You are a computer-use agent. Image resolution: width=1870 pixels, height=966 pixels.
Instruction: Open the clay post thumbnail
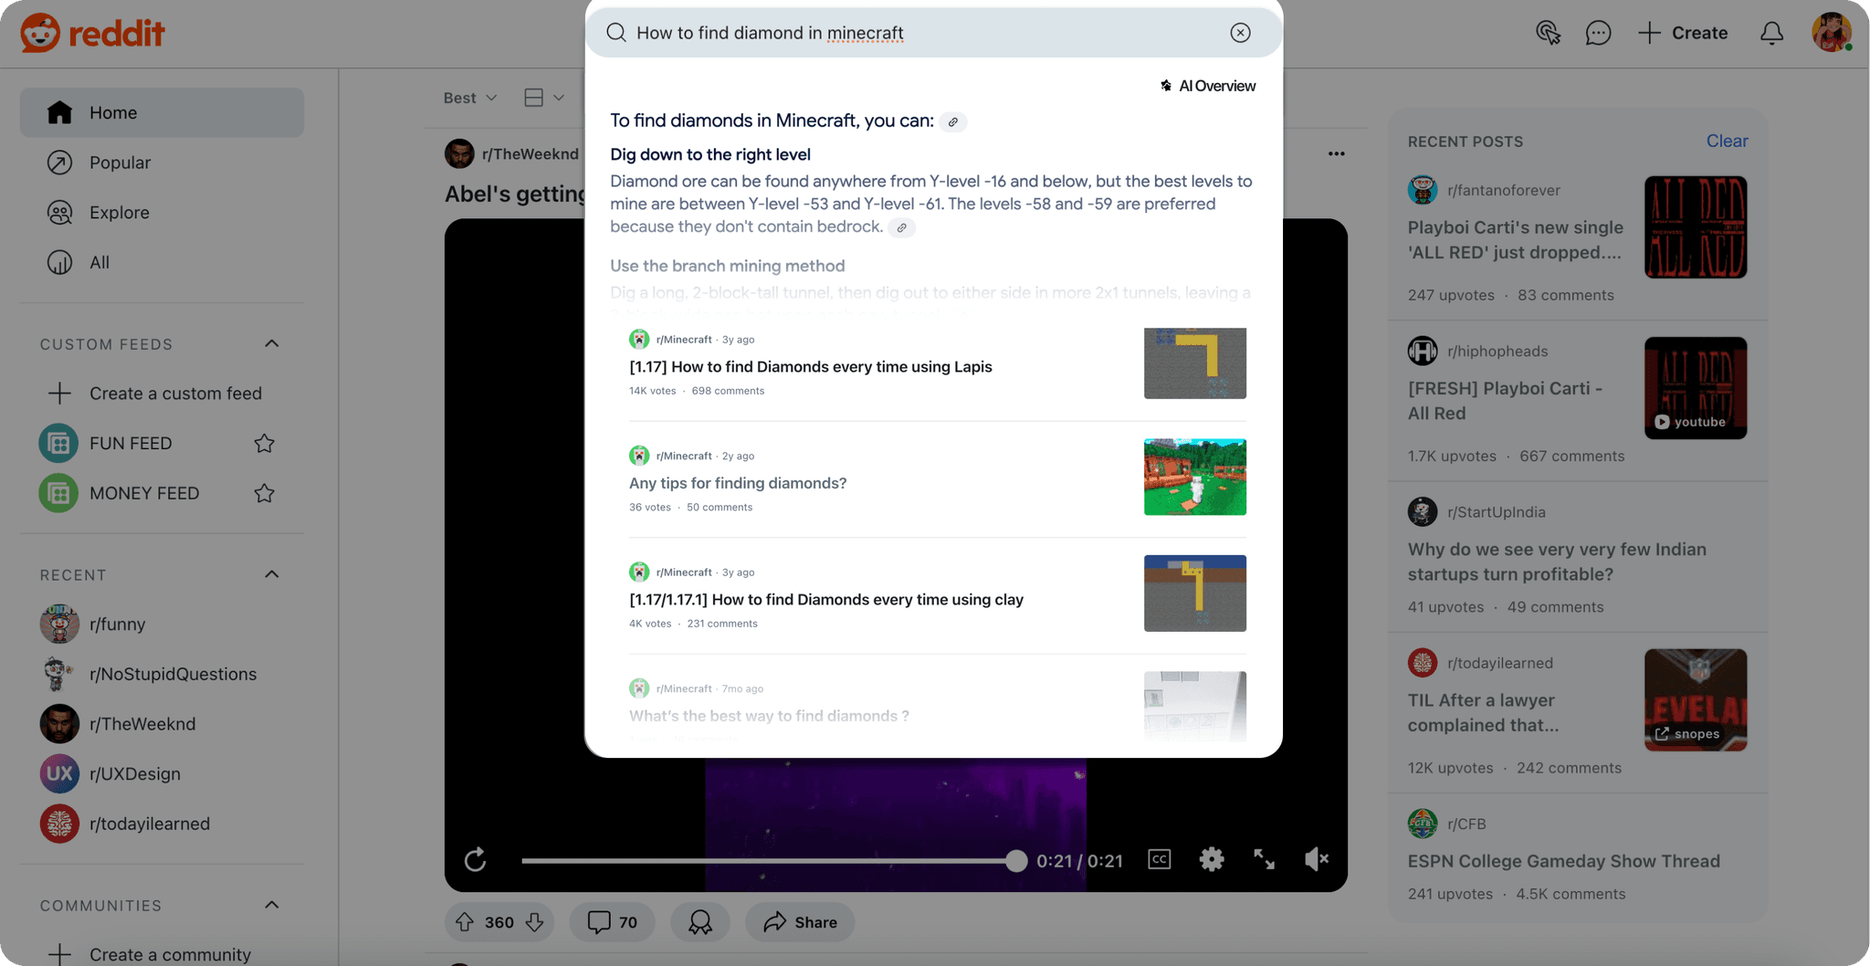pyautogui.click(x=1194, y=593)
